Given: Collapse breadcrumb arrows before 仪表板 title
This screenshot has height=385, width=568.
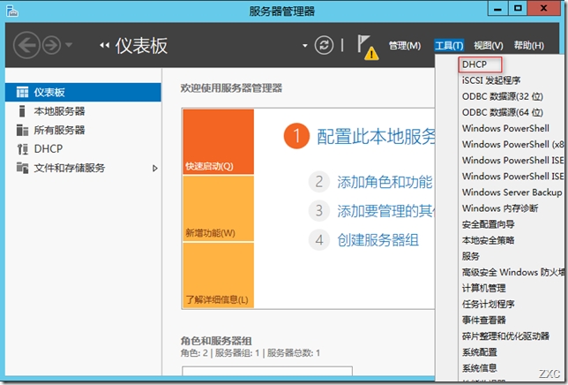Looking at the screenshot, I should tap(104, 45).
